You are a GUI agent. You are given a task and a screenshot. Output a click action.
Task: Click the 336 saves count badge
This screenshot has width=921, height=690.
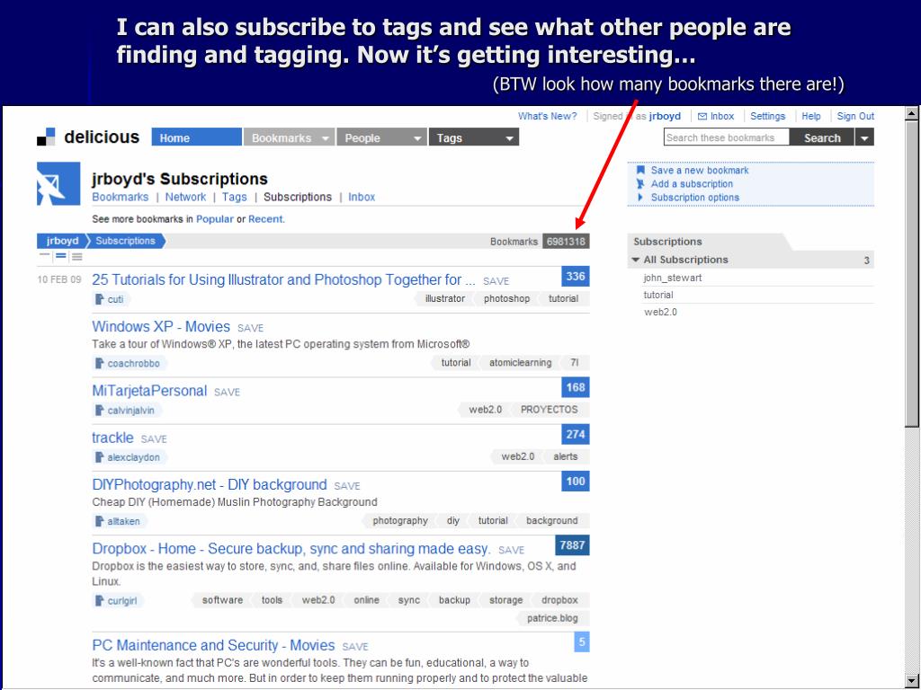[576, 277]
